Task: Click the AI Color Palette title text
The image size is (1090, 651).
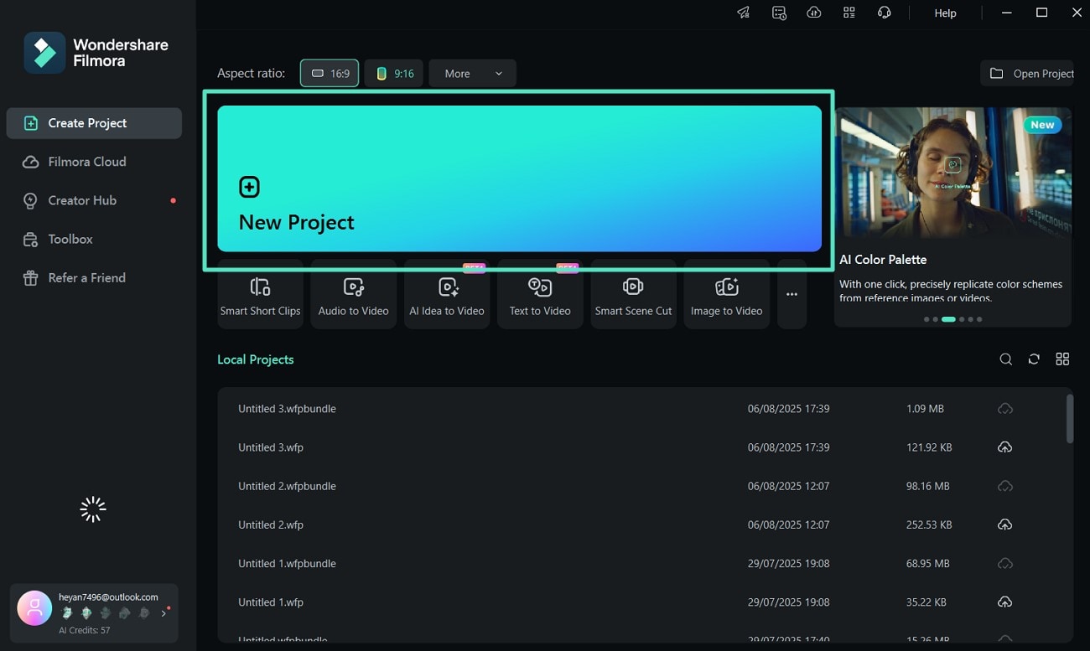Action: 883,260
